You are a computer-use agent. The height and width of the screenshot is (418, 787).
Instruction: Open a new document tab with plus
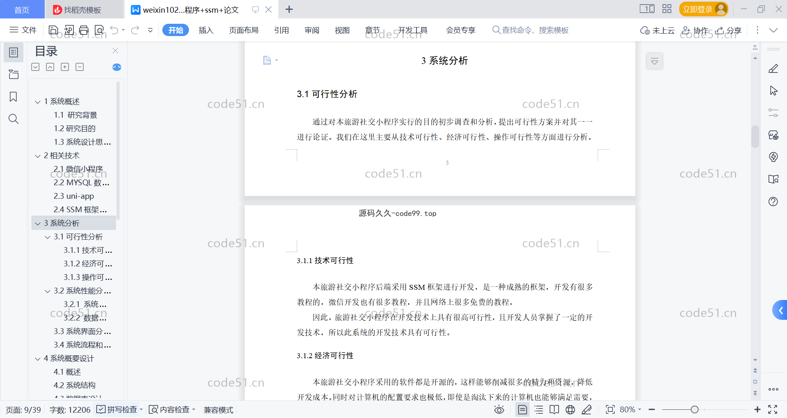(289, 9)
